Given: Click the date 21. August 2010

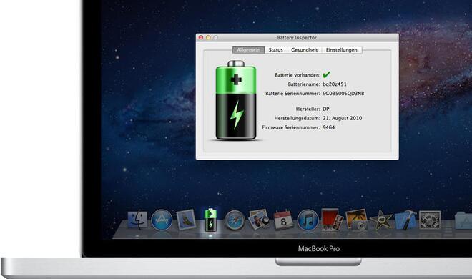Looking at the screenshot, I should tap(343, 118).
